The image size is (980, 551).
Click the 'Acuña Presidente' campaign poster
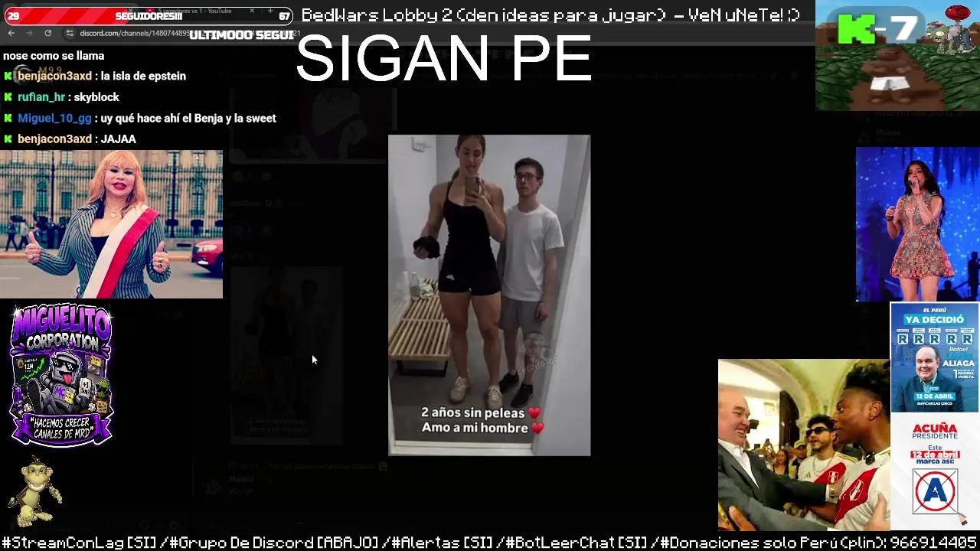(934, 471)
